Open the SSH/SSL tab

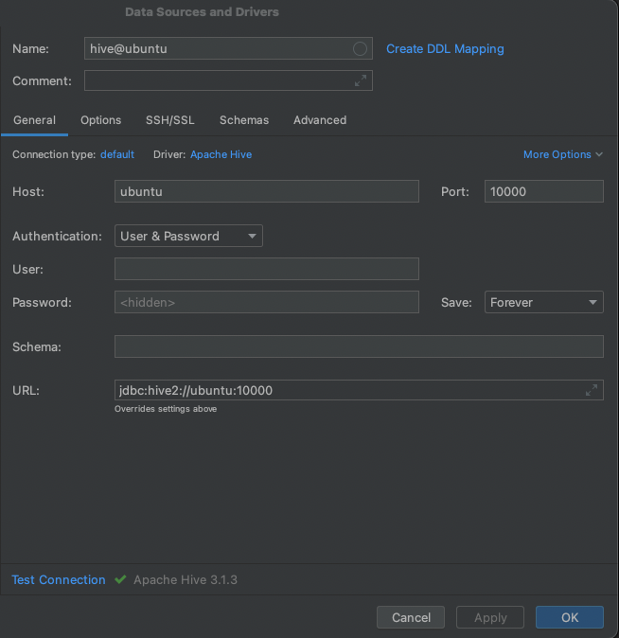170,120
